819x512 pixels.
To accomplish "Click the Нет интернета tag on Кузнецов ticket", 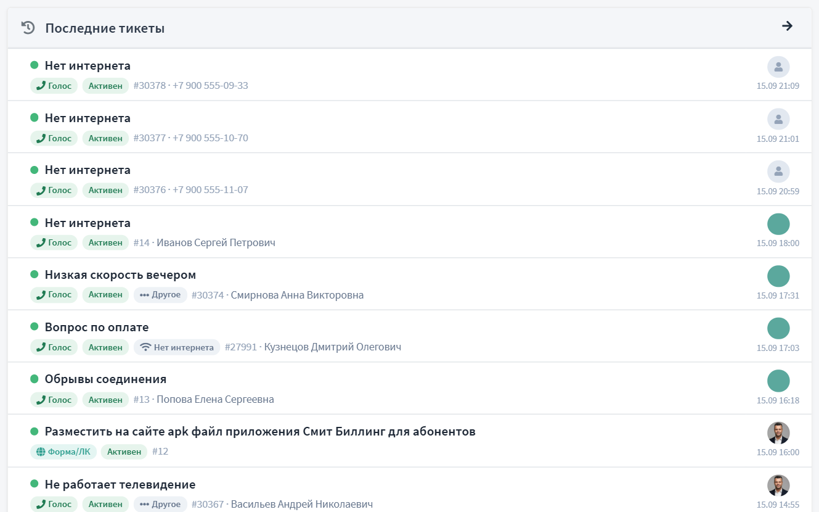I will pos(177,347).
